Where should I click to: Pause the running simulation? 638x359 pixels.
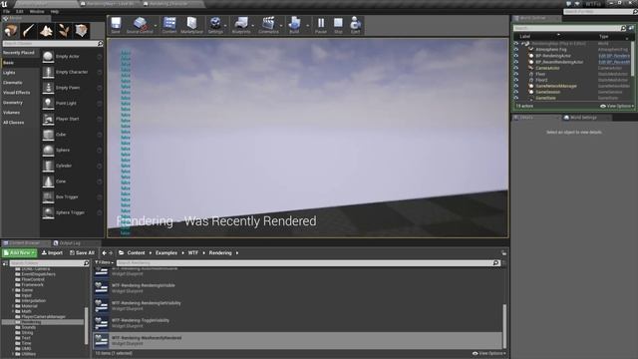pyautogui.click(x=321, y=25)
